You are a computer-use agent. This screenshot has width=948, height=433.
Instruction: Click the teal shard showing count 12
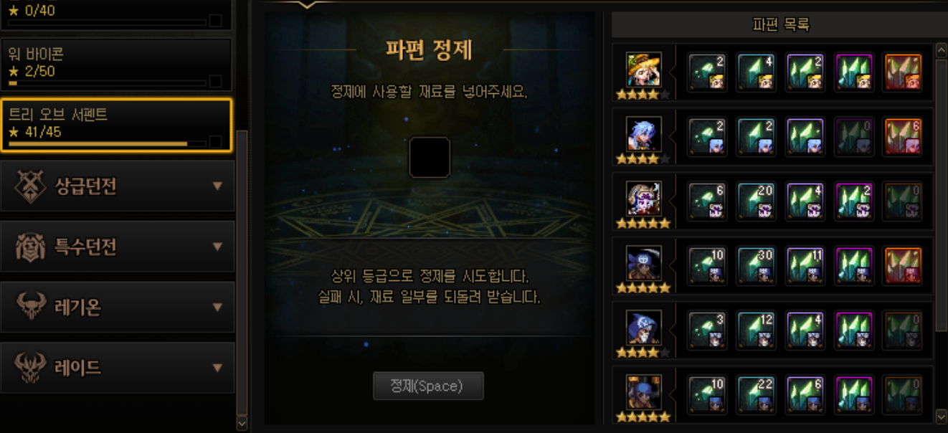[756, 330]
